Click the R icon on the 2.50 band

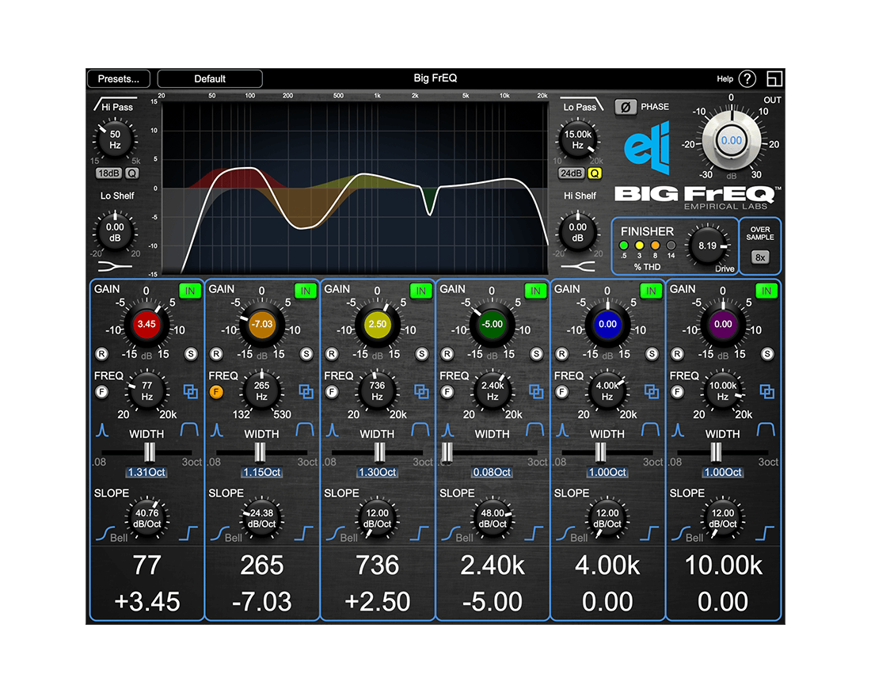pyautogui.click(x=333, y=354)
